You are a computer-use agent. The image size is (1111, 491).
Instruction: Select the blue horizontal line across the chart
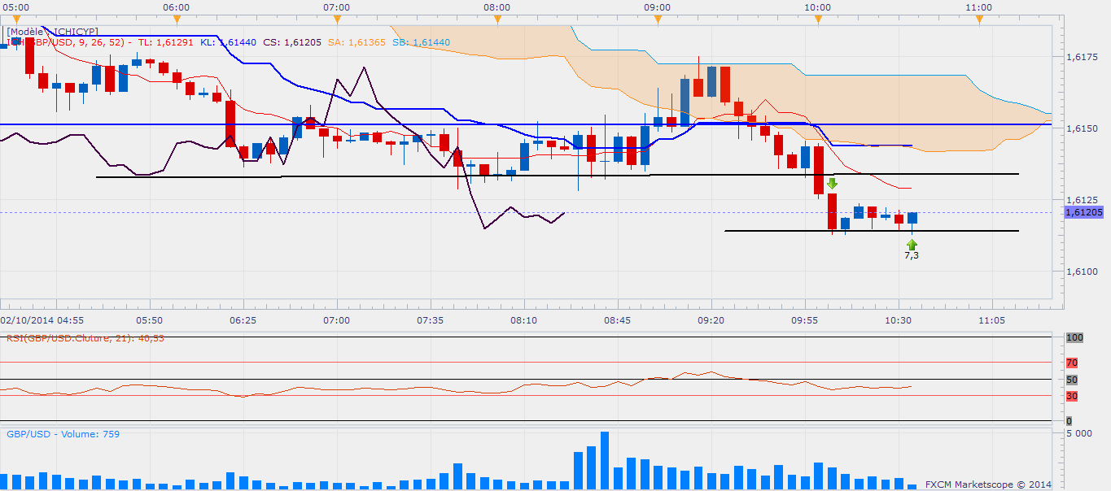coord(526,124)
